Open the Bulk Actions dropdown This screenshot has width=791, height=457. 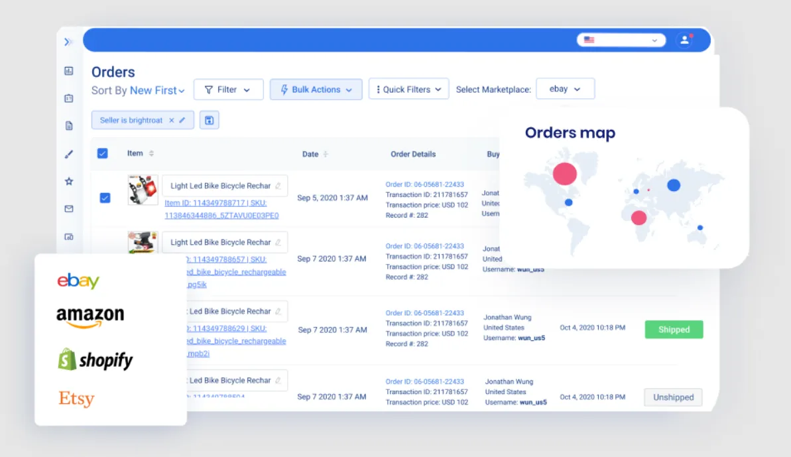(x=316, y=90)
